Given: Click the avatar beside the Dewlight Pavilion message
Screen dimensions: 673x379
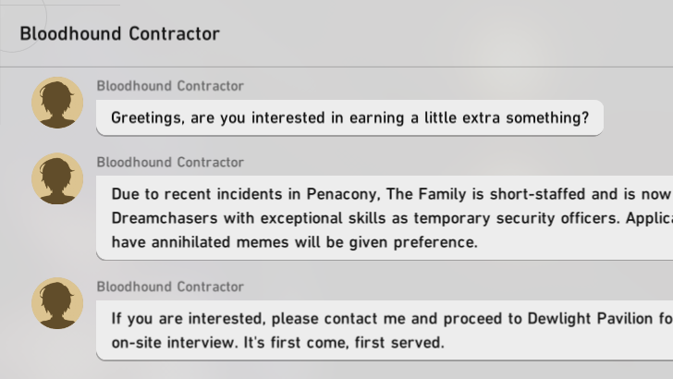Looking at the screenshot, I should click(x=57, y=303).
